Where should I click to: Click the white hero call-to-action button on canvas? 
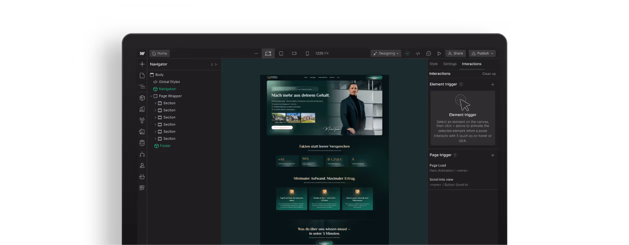click(x=282, y=127)
